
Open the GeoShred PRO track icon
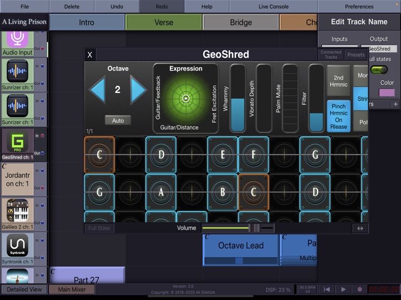[18, 141]
